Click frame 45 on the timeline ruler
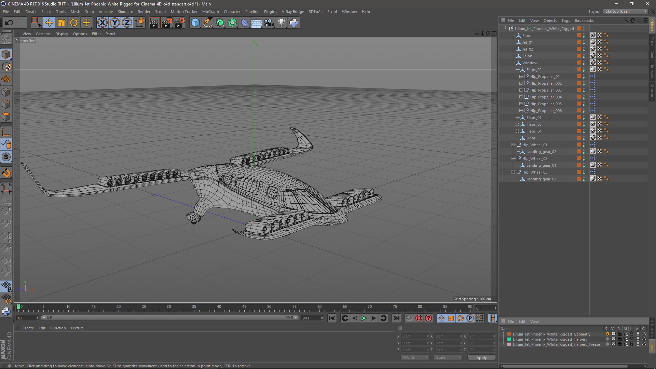656x369 pixels. (244, 307)
